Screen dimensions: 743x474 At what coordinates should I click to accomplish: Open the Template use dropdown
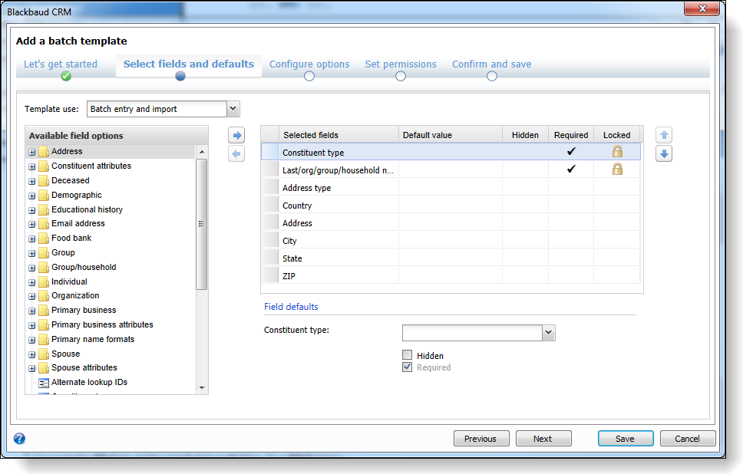[233, 109]
